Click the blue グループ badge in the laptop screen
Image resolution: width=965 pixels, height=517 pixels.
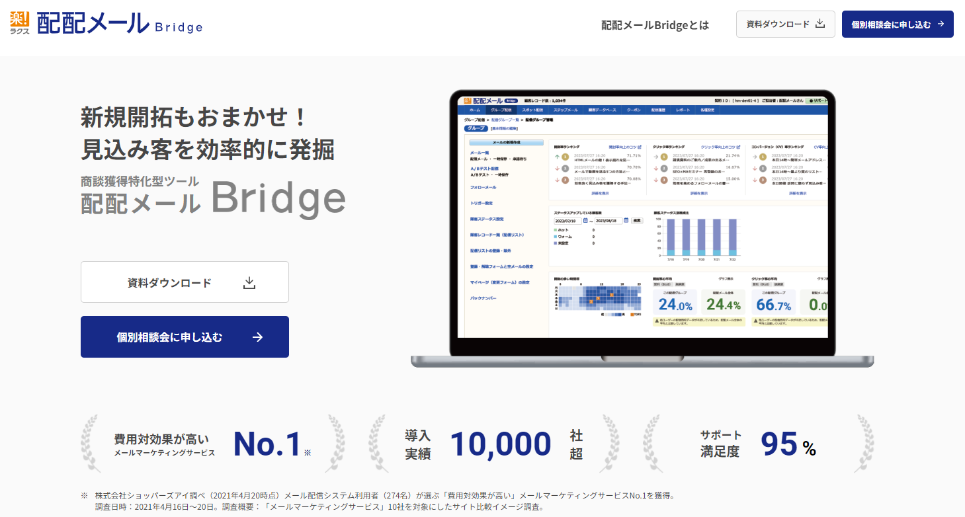pyautogui.click(x=476, y=128)
